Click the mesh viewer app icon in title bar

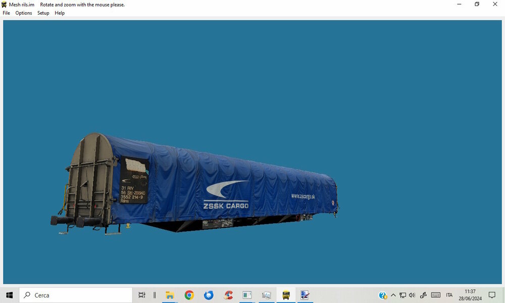(x=4, y=5)
